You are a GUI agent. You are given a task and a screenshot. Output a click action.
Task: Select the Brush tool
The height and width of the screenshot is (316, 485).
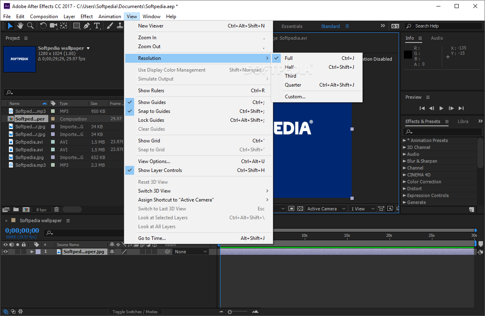(110, 25)
